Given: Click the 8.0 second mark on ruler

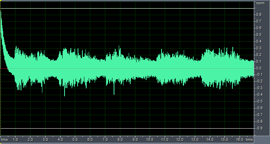Looking at the screenshot, I should tap(120, 140).
